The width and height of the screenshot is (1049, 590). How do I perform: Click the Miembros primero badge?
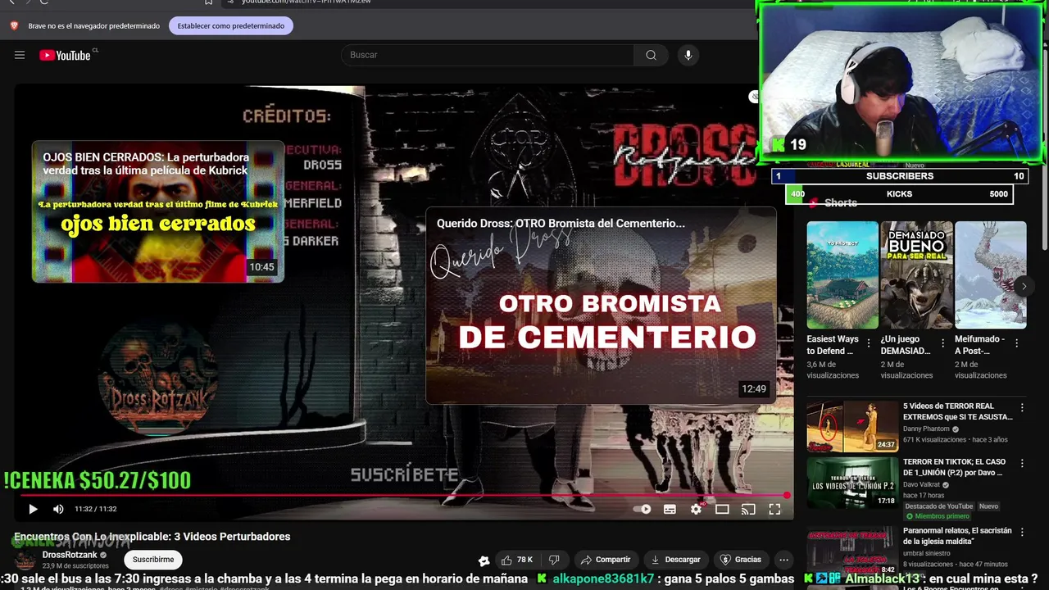click(x=937, y=516)
